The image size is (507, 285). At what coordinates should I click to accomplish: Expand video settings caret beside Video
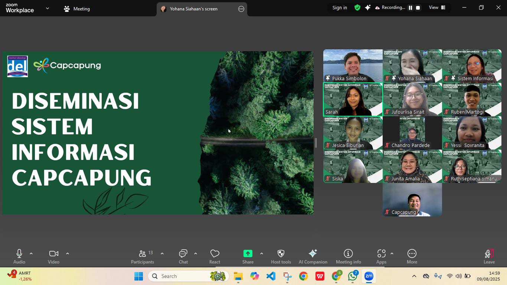coord(68,253)
